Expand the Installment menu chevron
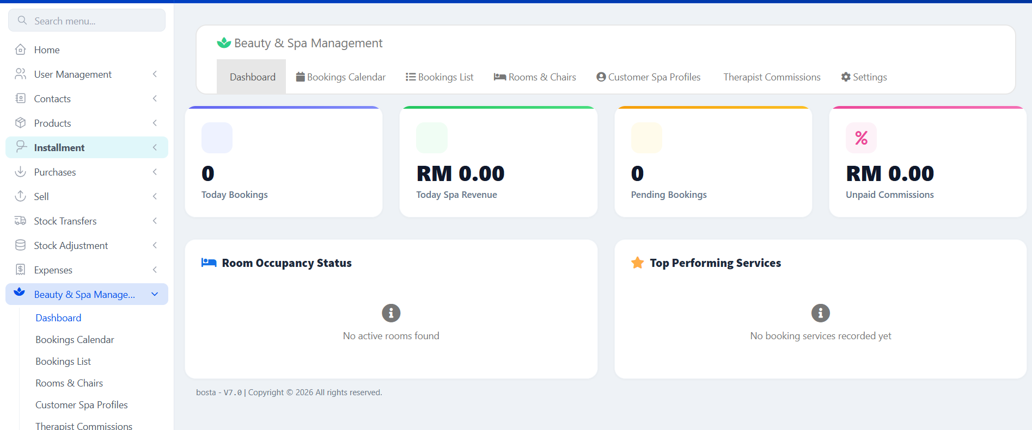This screenshot has width=1032, height=430. click(x=155, y=147)
